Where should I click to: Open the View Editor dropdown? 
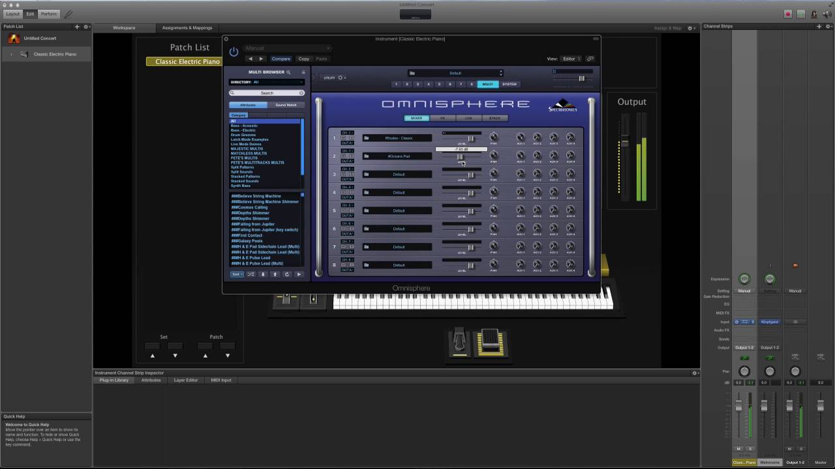click(571, 59)
